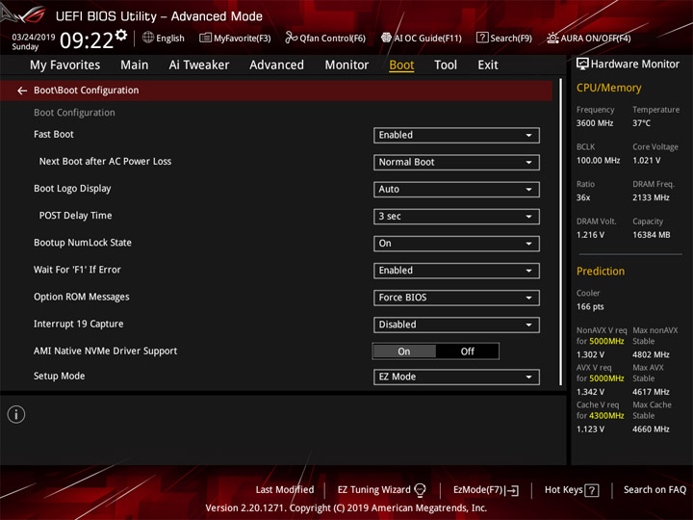
Task: Go back using the Boot Configuration arrow
Action: [x=21, y=91]
